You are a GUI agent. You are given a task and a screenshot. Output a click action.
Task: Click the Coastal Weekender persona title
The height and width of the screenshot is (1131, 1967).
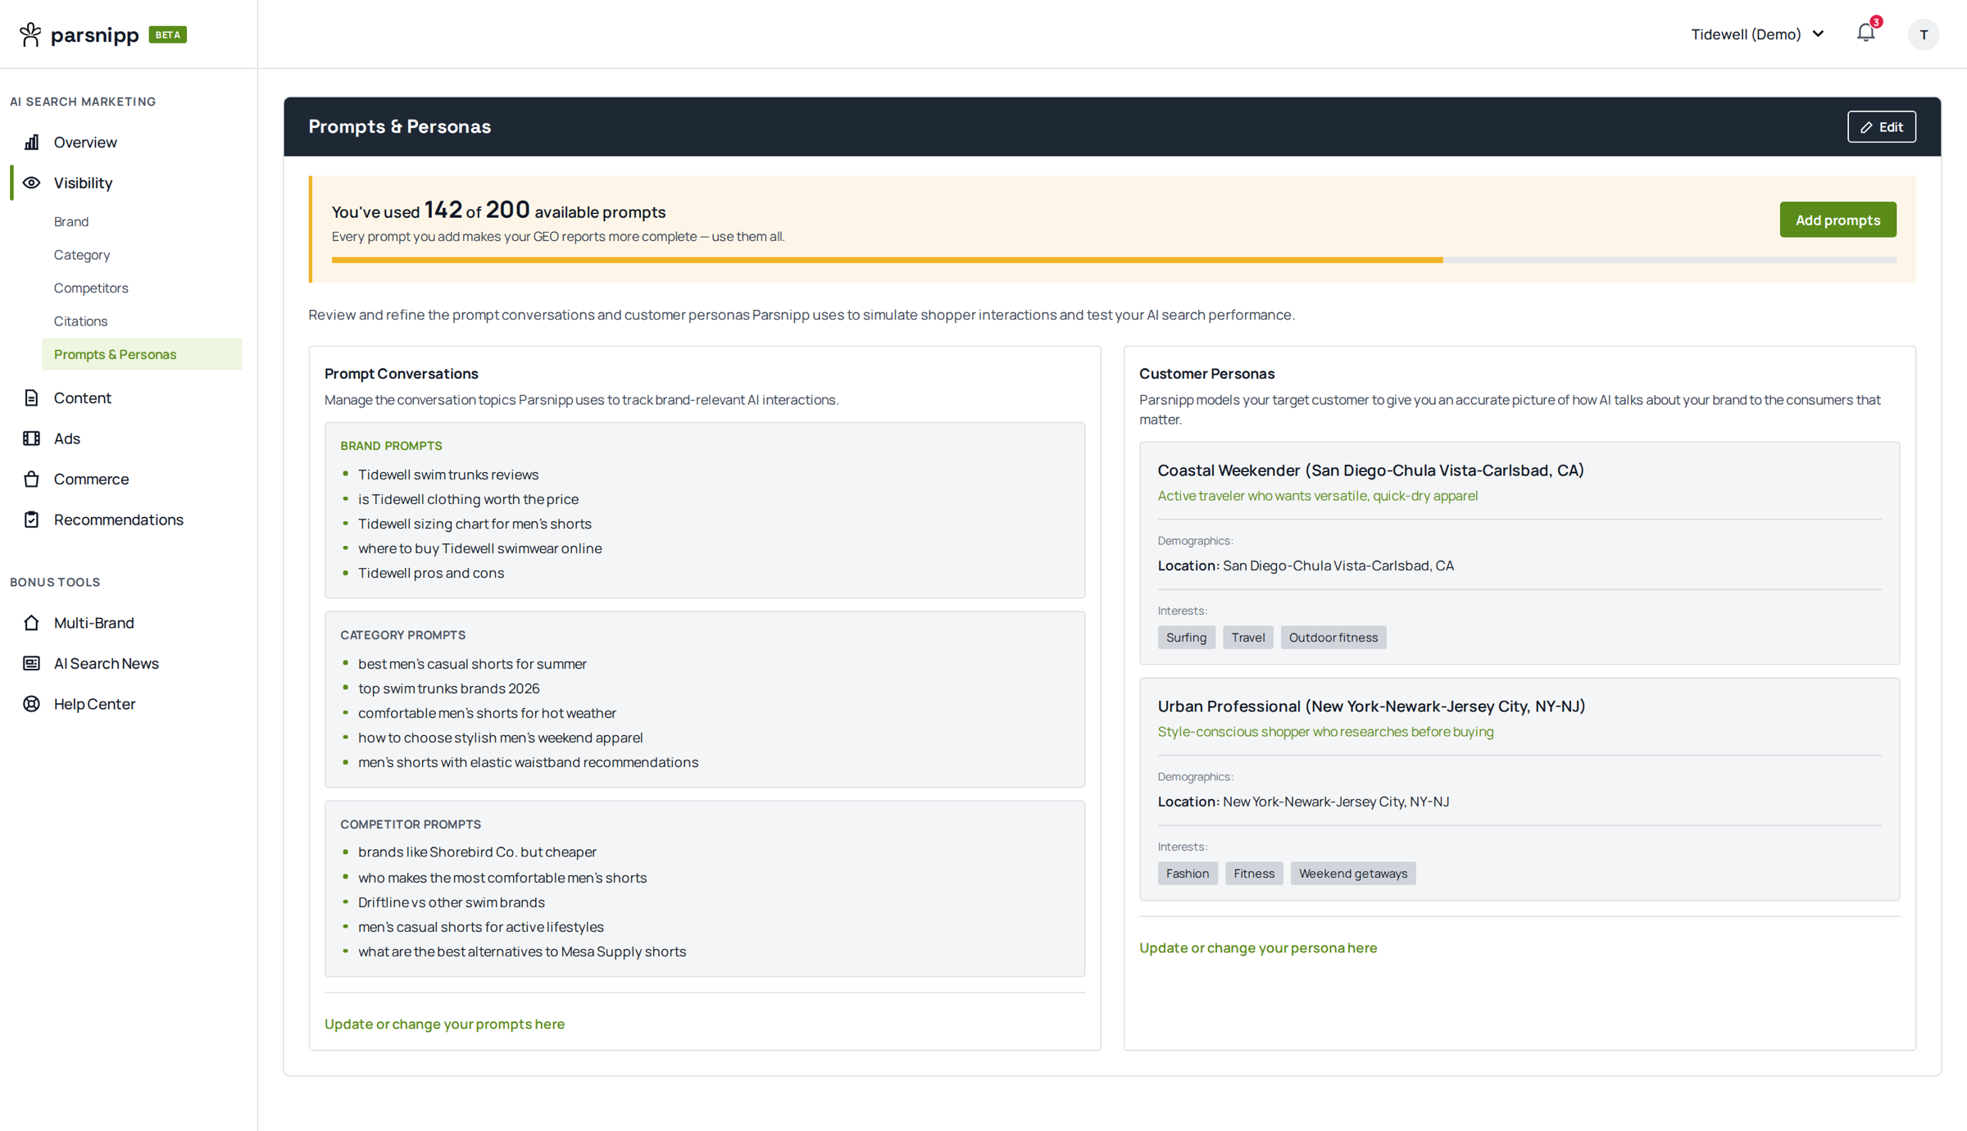(x=1370, y=470)
